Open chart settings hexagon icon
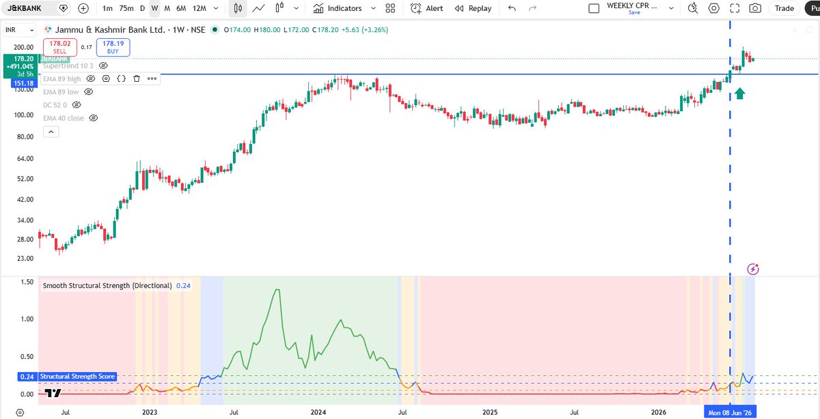820x419 pixels. tap(714, 8)
